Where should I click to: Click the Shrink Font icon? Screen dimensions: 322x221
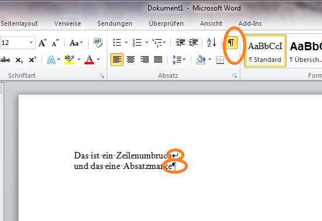(55, 43)
